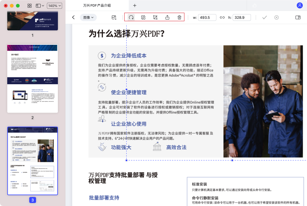Click the user account avatar

click(x=299, y=5)
